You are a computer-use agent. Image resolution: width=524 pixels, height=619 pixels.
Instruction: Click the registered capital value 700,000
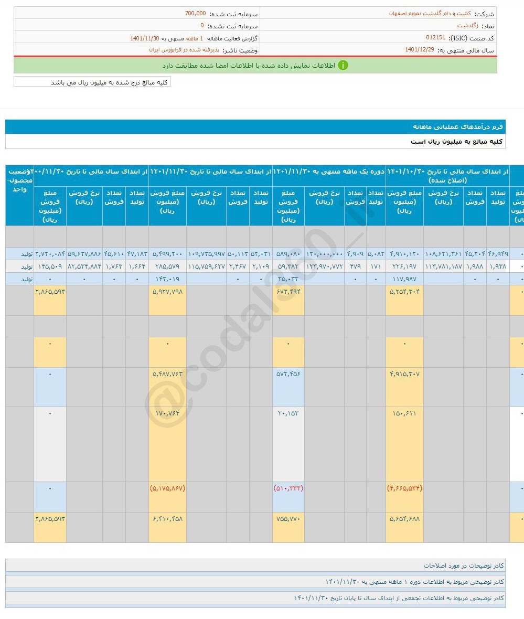195,14
